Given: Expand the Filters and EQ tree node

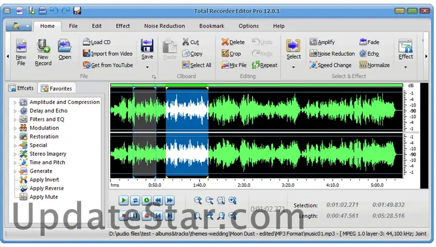Looking at the screenshot, I should (x=15, y=120).
